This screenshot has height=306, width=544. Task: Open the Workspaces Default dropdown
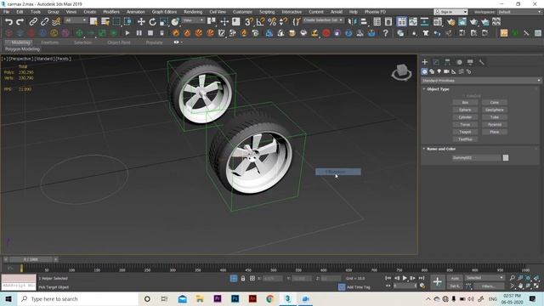pyautogui.click(x=519, y=12)
